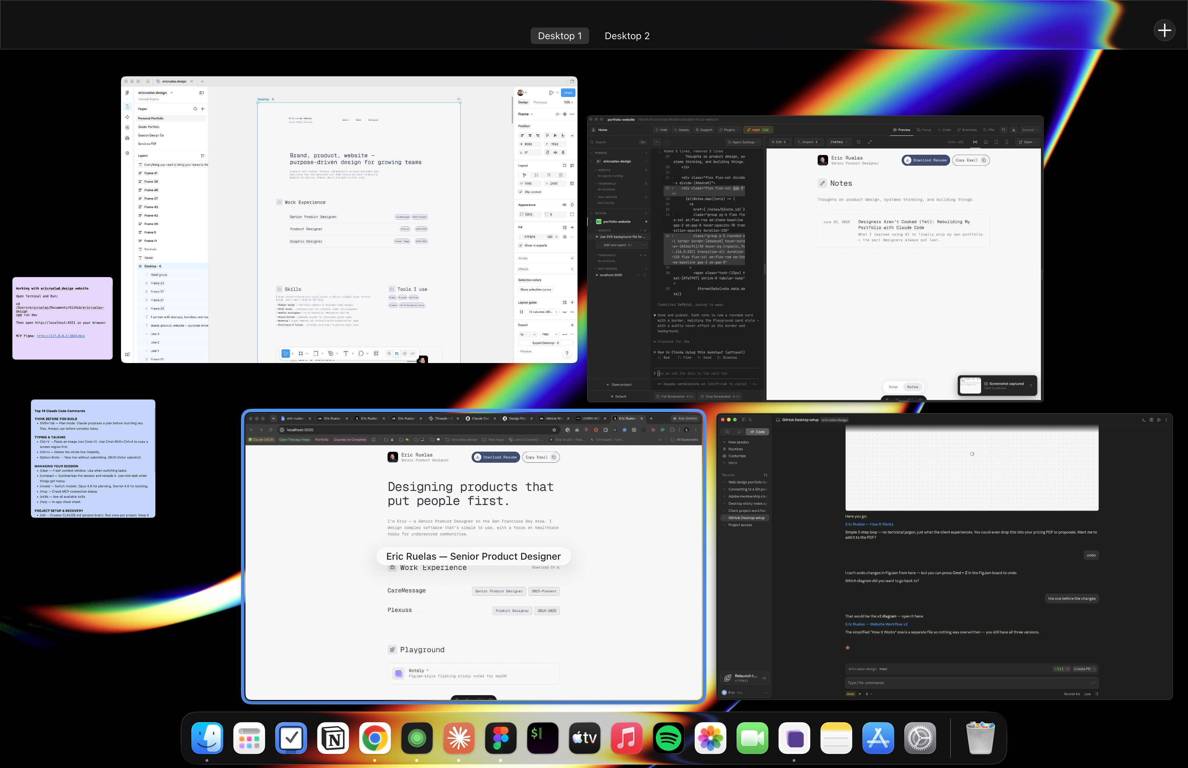The height and width of the screenshot is (768, 1188).
Task: Open Agent Settings dropdown in ShipStudio
Action: point(743,142)
